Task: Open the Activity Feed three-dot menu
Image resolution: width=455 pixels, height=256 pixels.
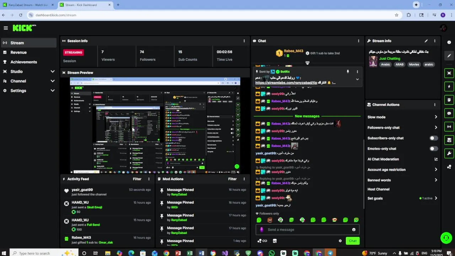Action: click(149, 179)
